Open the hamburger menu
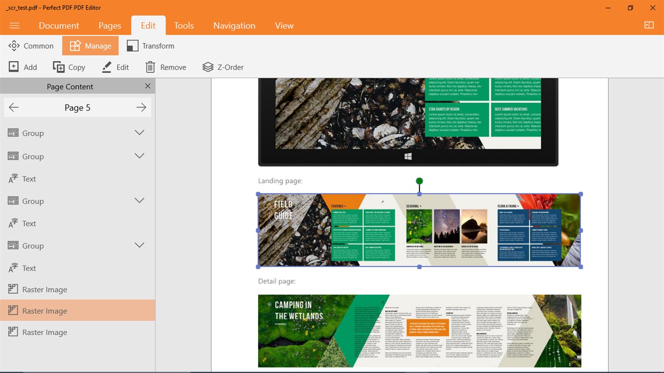The width and height of the screenshot is (664, 373). (14, 26)
